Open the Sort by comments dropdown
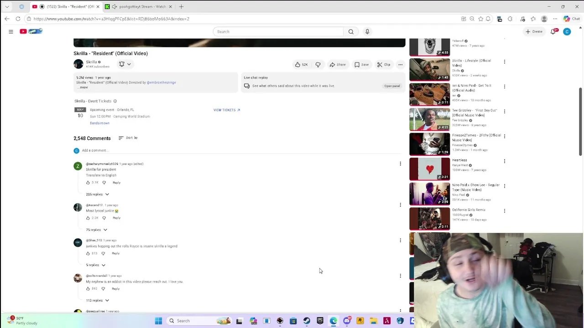The image size is (584, 328). point(128,138)
